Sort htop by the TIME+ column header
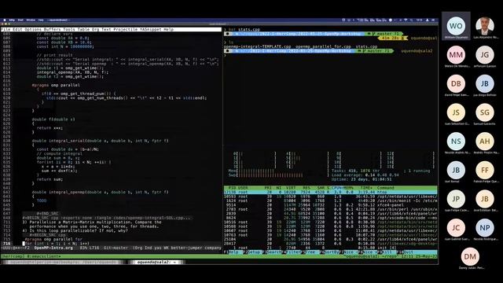 (x=366, y=188)
